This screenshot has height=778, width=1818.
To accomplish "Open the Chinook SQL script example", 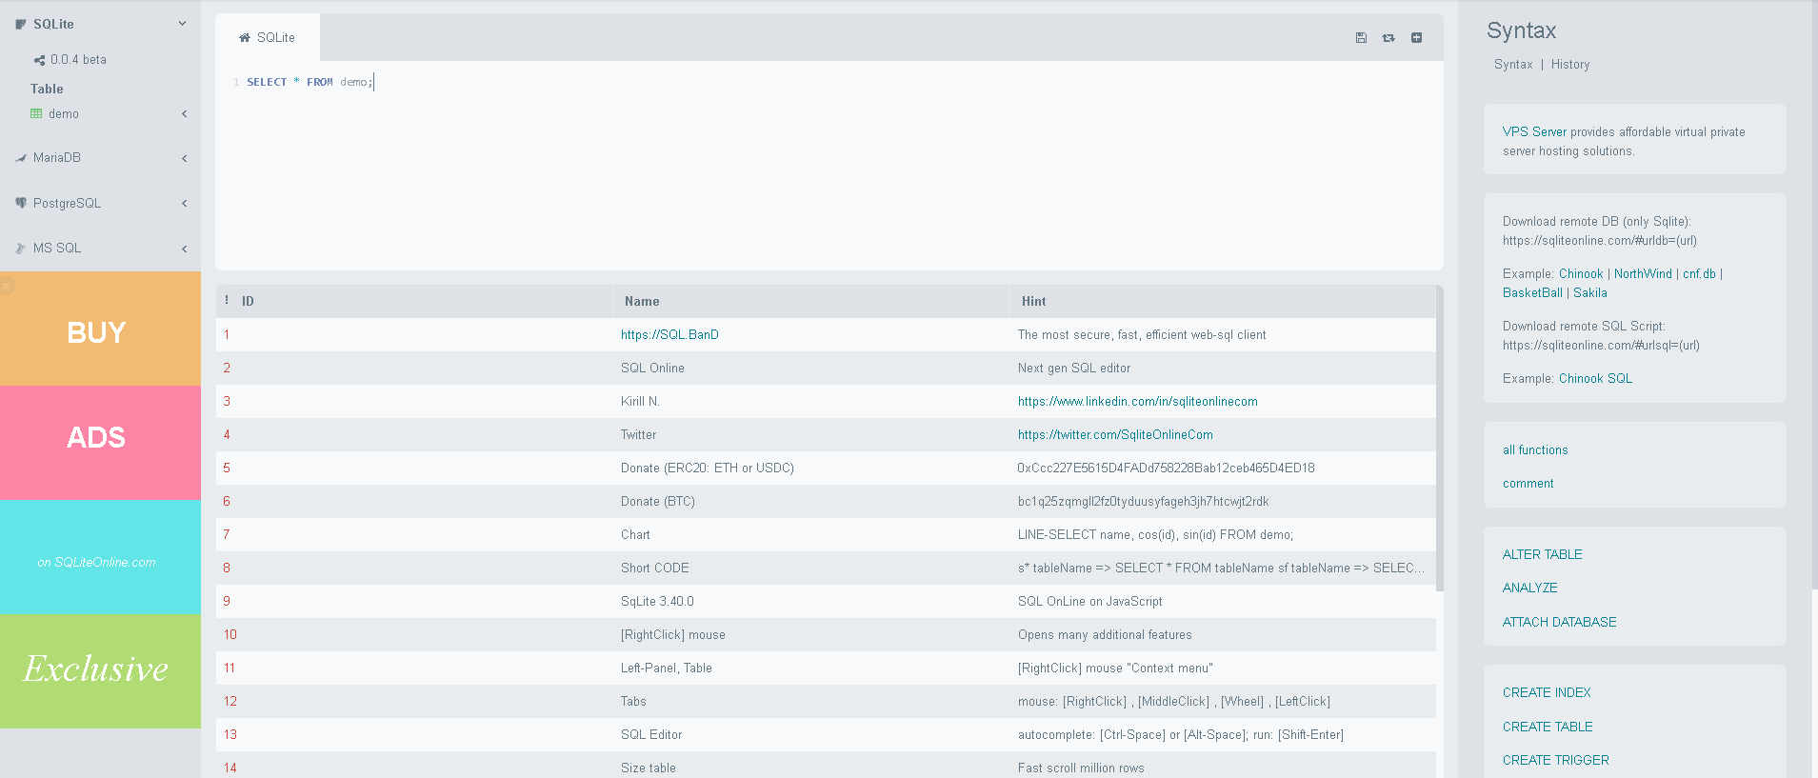I will [x=1595, y=379].
